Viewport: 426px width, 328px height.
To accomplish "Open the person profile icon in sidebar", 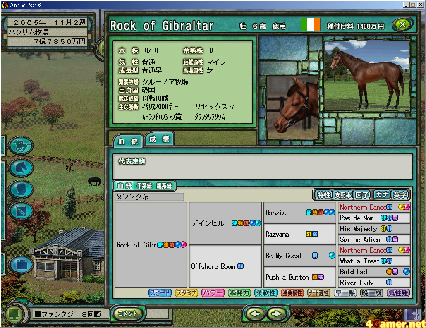I will tap(21, 189).
